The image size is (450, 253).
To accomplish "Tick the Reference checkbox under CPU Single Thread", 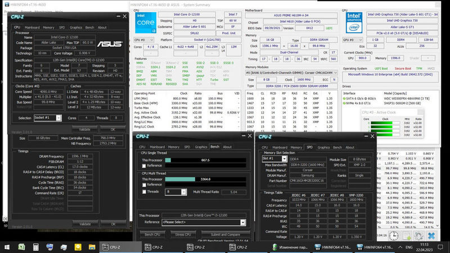I will point(144,166).
